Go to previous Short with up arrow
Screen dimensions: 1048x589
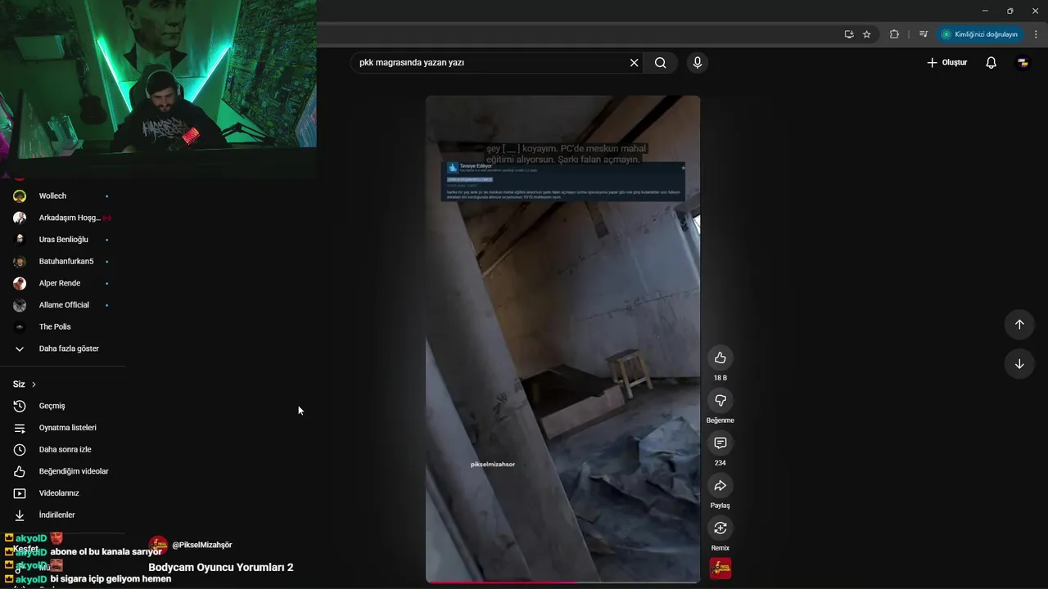point(1019,324)
